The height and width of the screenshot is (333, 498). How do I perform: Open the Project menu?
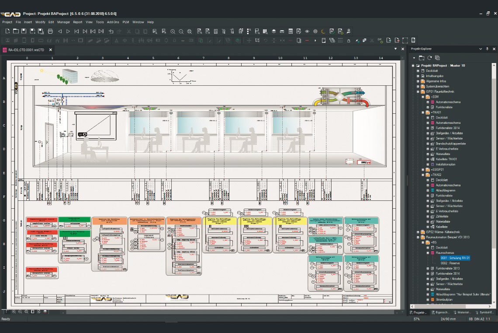pyautogui.click(x=7, y=22)
